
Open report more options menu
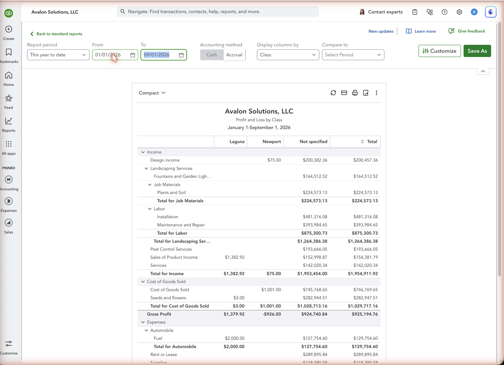pyautogui.click(x=376, y=93)
